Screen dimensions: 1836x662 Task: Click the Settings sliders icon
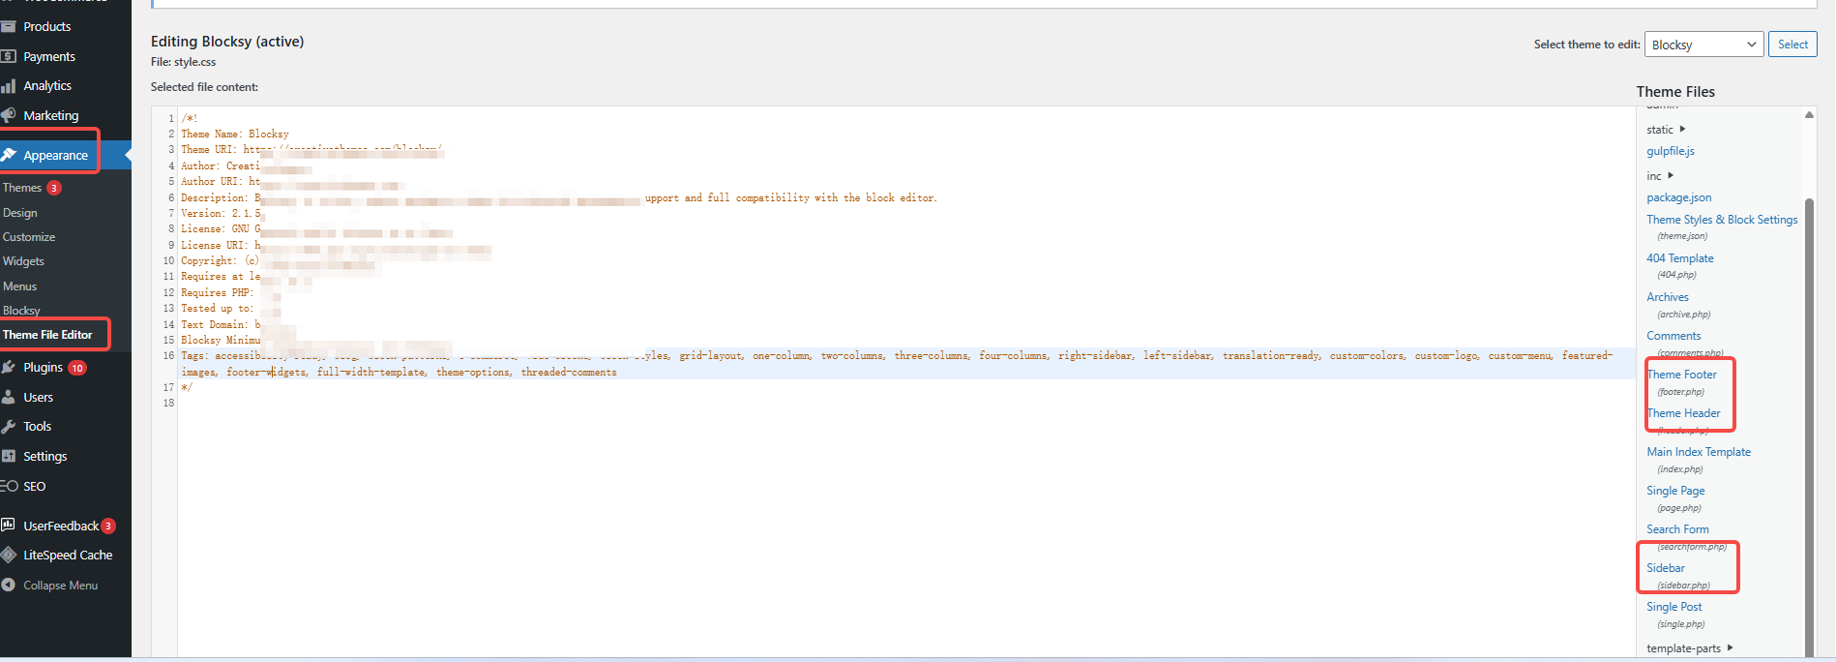[9, 456]
